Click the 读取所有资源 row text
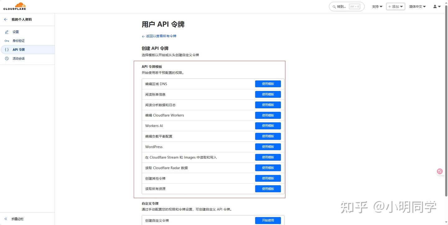 pyautogui.click(x=155, y=189)
